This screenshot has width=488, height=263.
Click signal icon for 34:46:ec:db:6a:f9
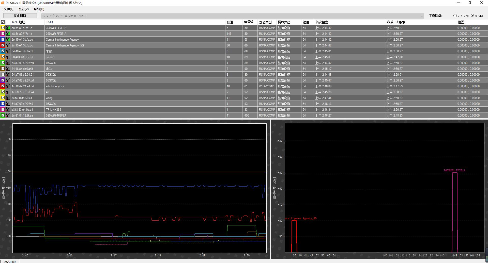[x=8, y=51]
